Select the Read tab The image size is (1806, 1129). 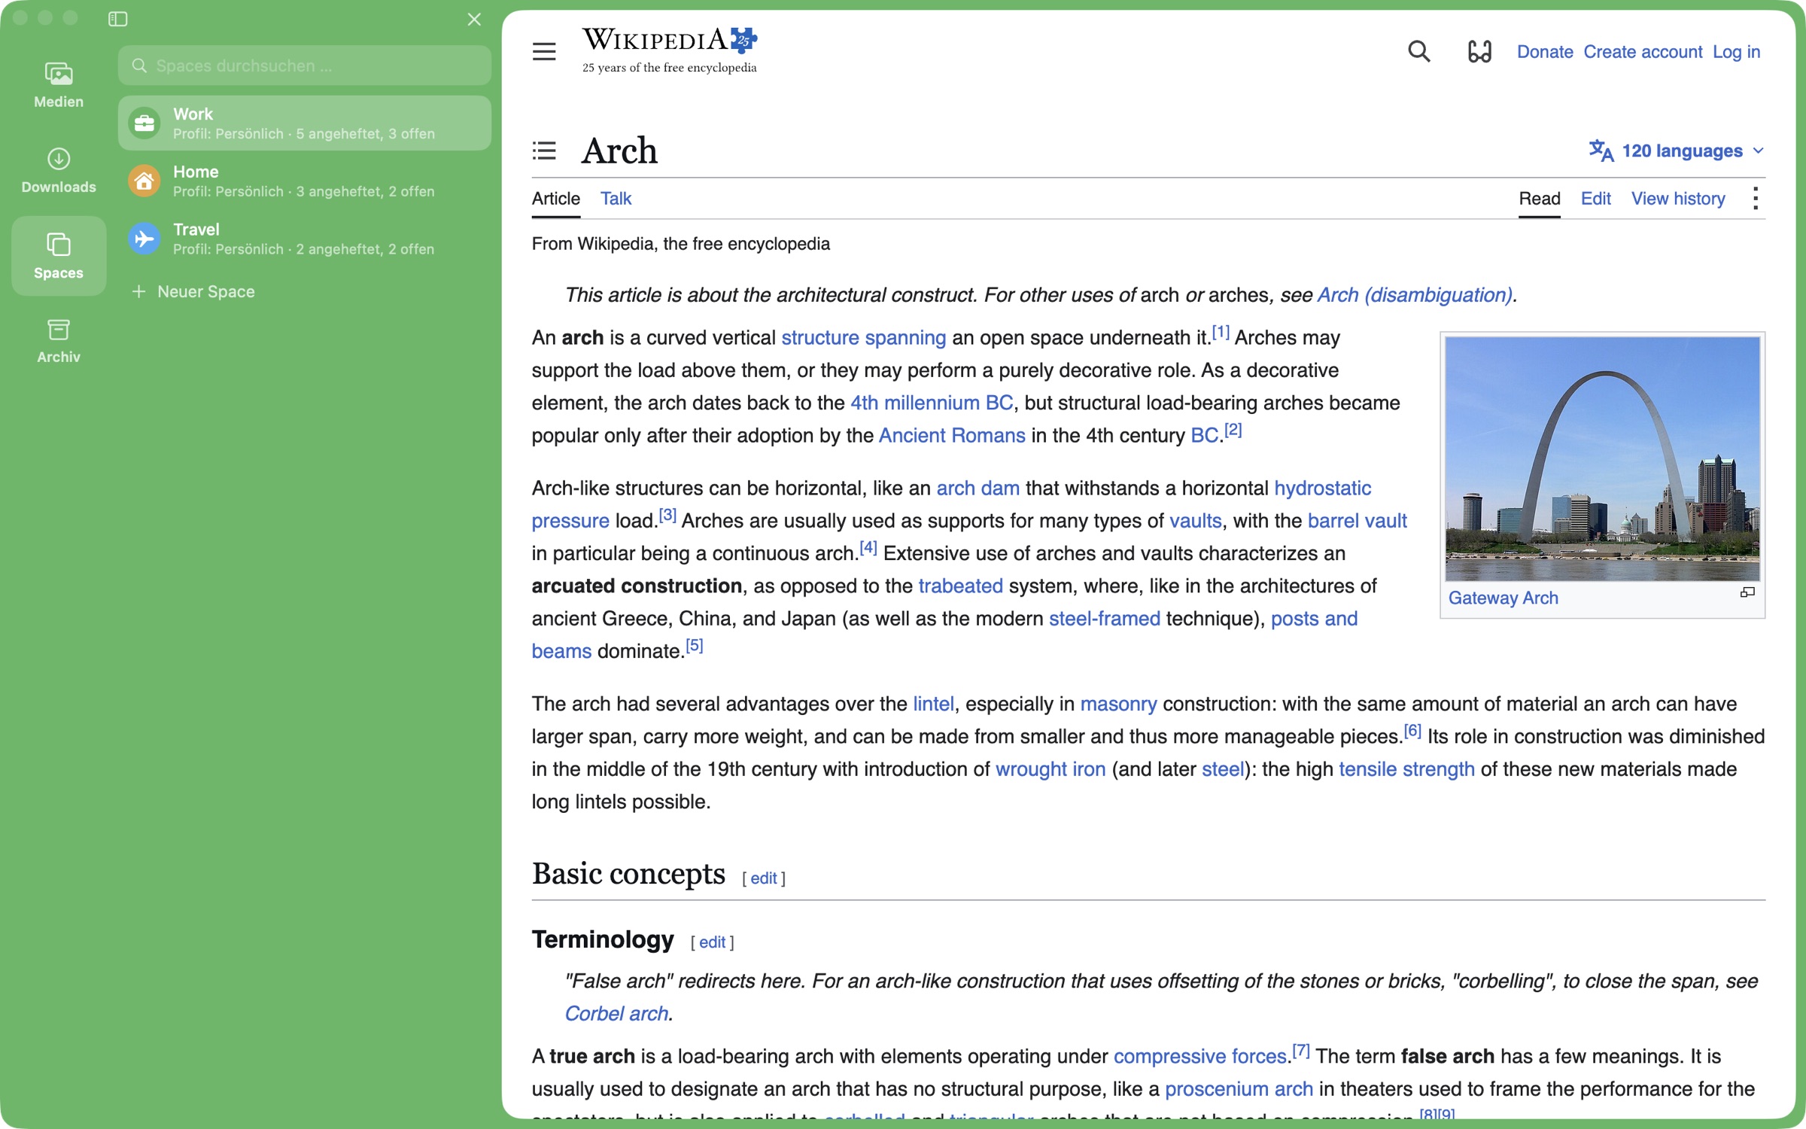[1539, 199]
